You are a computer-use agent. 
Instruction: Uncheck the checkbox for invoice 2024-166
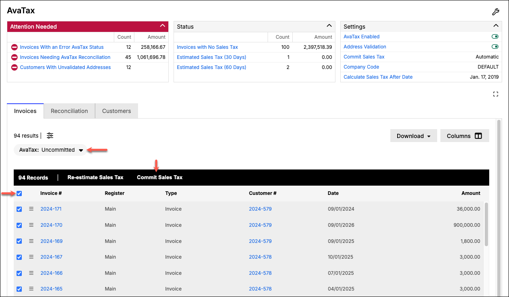(x=19, y=273)
